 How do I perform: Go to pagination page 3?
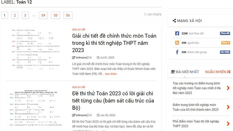click(25, 15)
